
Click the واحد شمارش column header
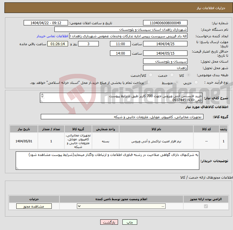coord(106,129)
